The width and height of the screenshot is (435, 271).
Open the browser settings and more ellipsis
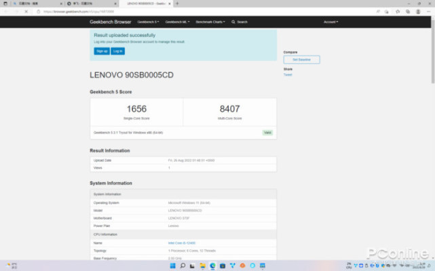429,12
